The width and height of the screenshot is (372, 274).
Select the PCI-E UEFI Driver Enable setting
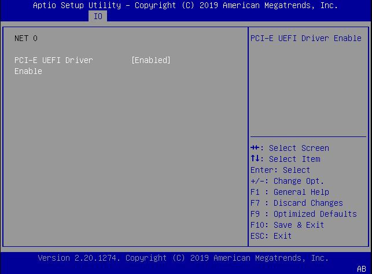click(x=54, y=66)
